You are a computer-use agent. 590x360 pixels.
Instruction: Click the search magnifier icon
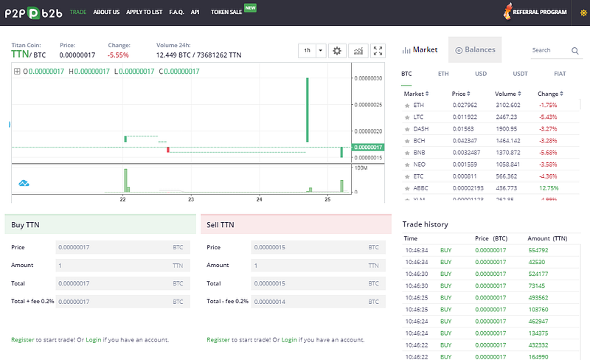pos(575,50)
